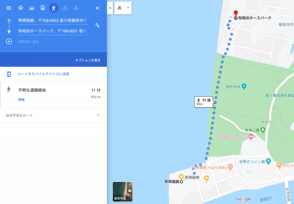Screen dimensions: 294x204
Task: Edit the 琴弾廻廊 starting point field
Action: point(53,21)
